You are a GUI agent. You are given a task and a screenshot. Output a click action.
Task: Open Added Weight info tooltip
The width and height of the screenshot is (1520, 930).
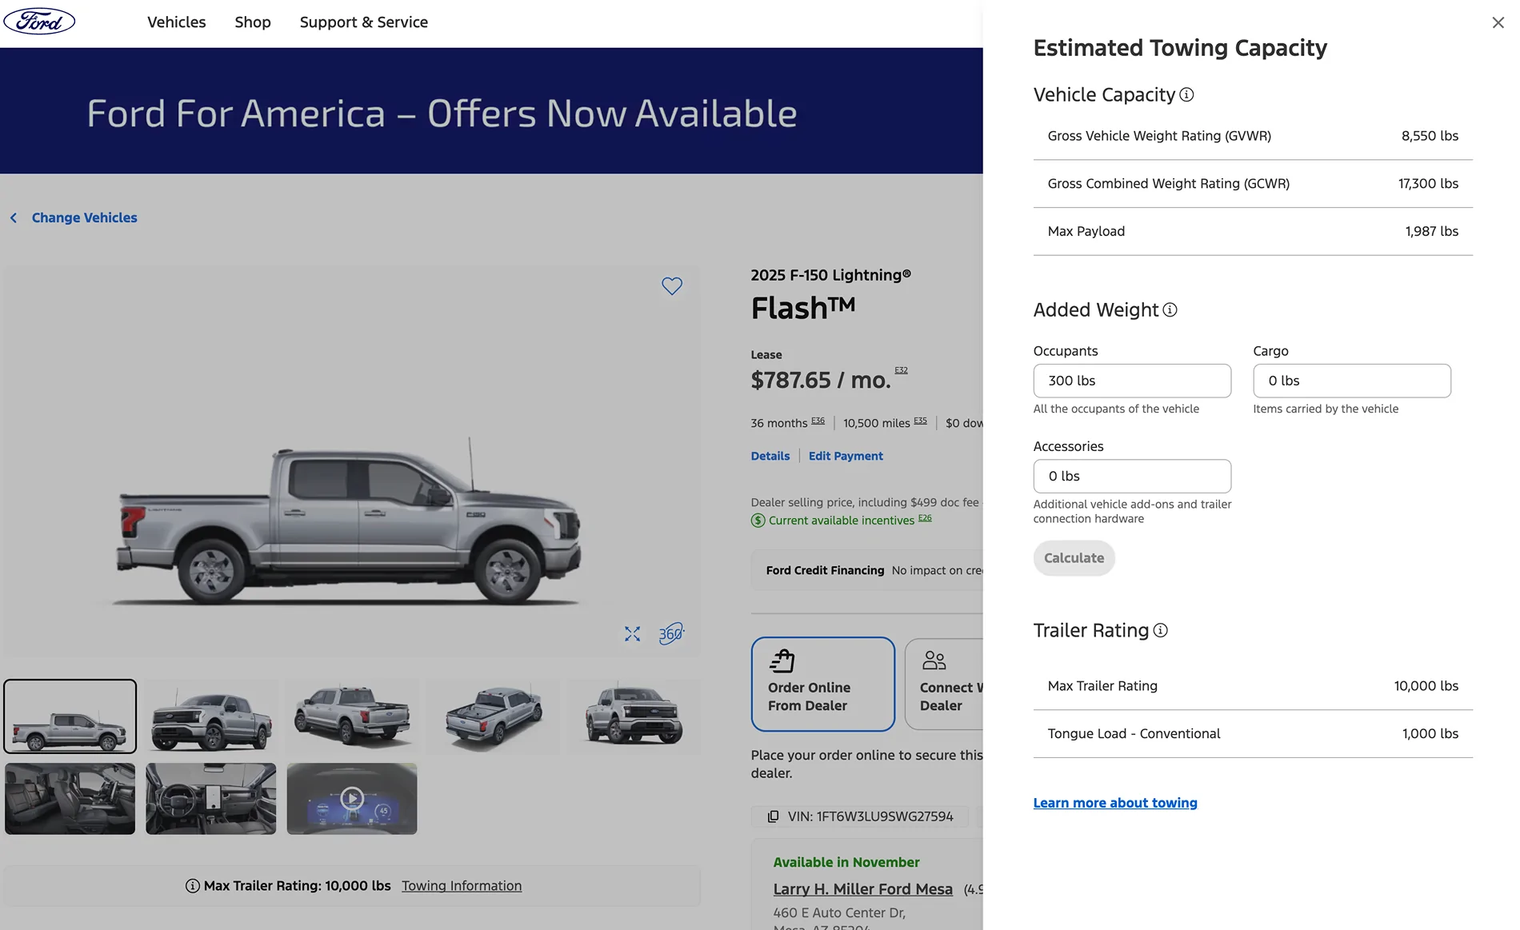(x=1170, y=310)
